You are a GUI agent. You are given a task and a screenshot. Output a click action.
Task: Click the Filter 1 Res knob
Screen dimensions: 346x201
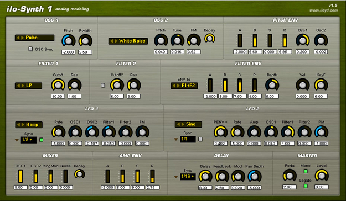click(75, 85)
